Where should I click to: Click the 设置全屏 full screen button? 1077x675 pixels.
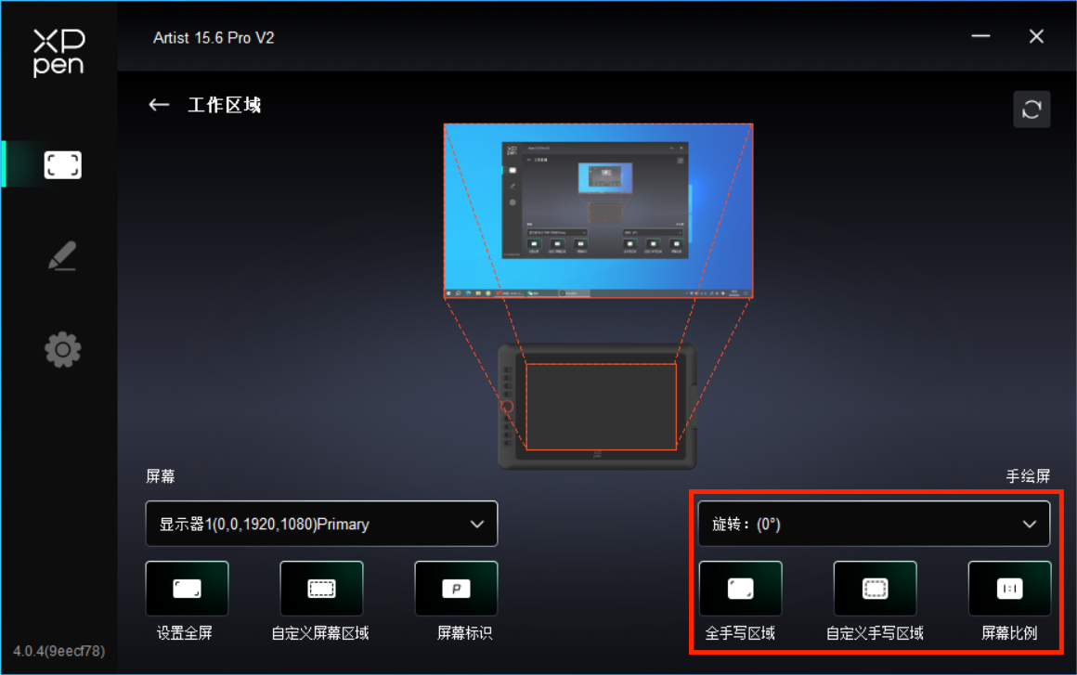(x=187, y=589)
